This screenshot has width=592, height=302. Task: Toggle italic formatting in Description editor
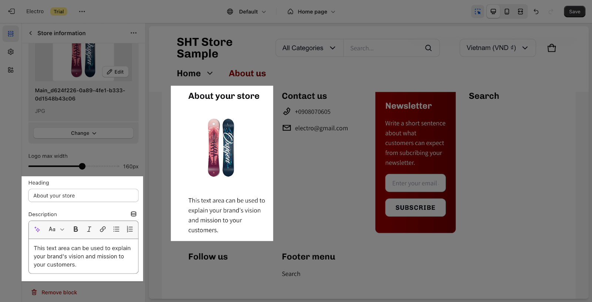pos(89,229)
